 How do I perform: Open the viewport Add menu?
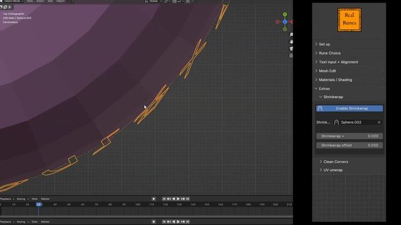click(50, 1)
